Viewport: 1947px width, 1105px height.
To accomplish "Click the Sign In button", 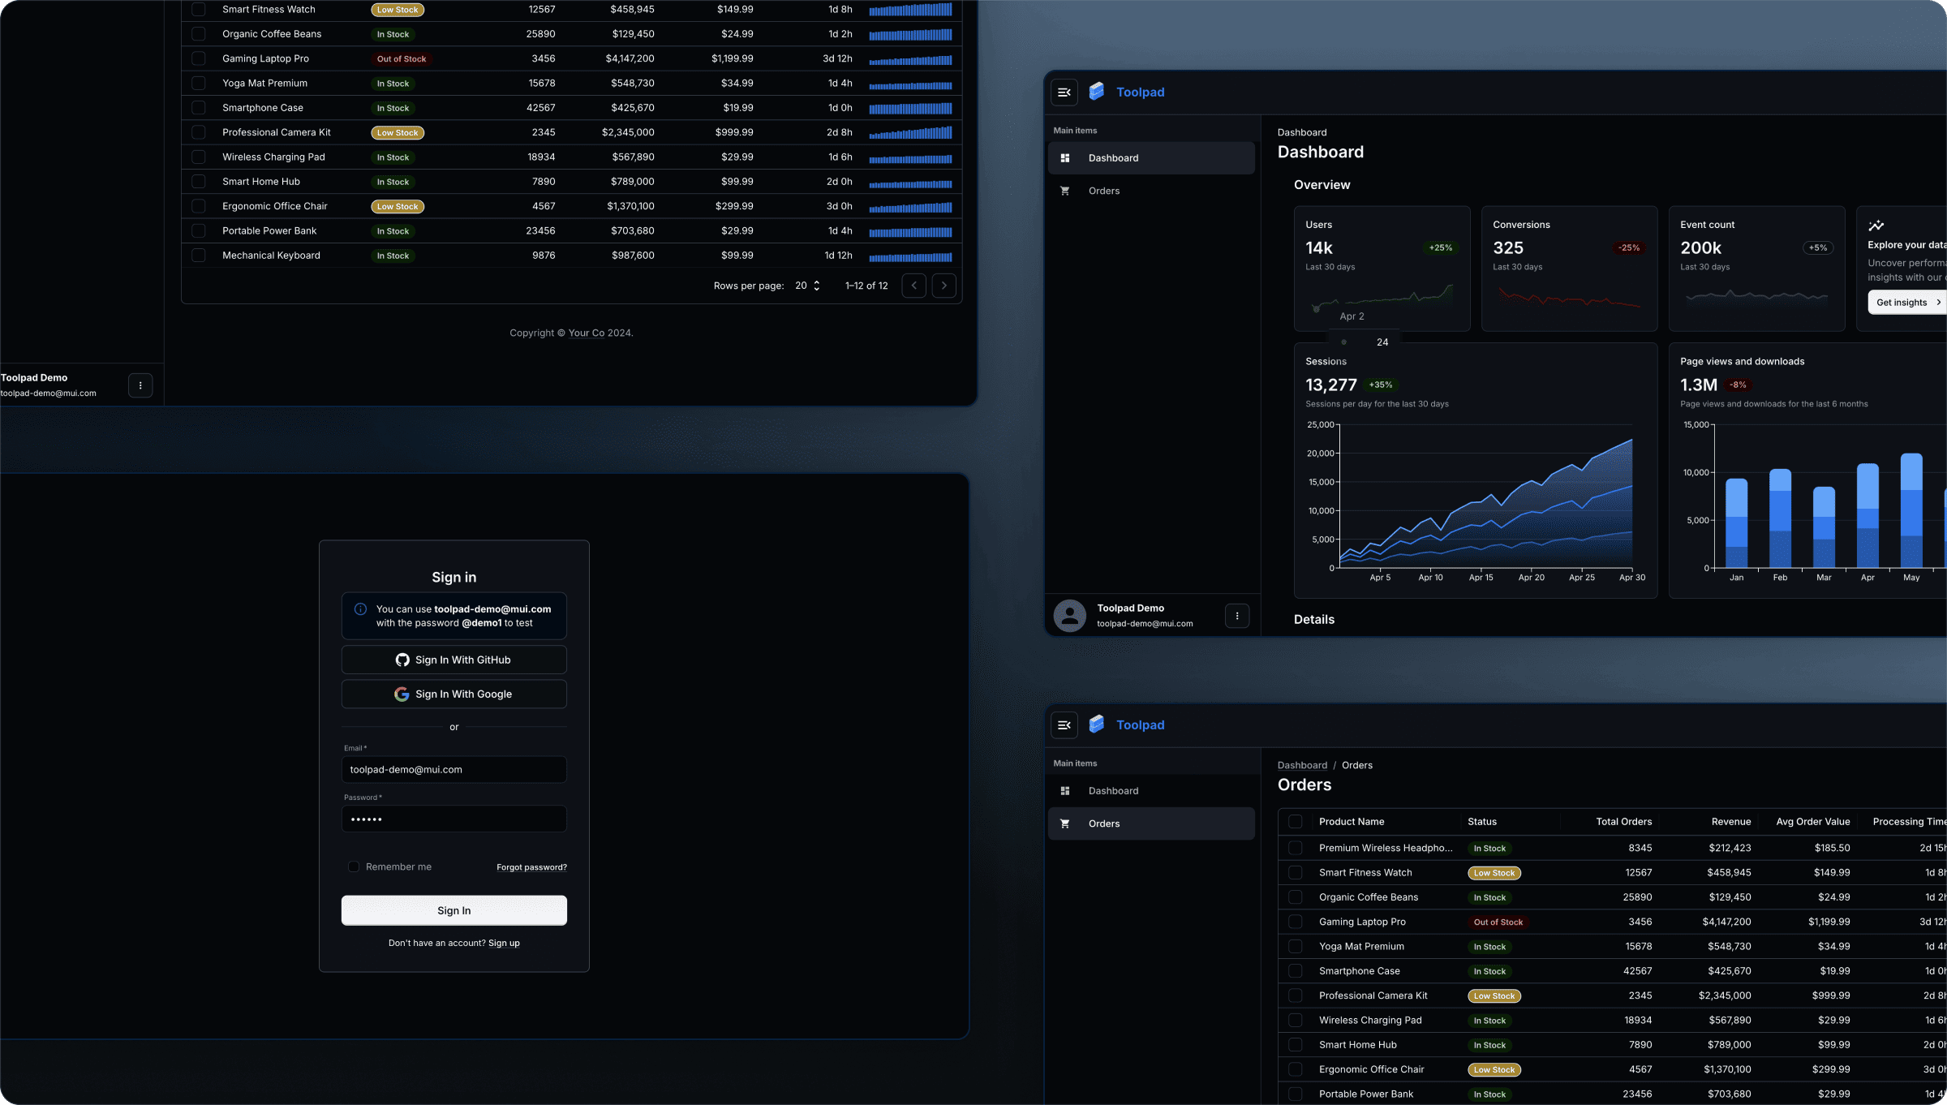I will coord(453,909).
